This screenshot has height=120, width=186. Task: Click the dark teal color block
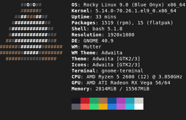pyautogui.click(x=130, y=101)
